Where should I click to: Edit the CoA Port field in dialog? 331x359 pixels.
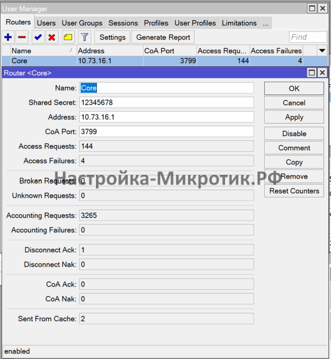166,132
